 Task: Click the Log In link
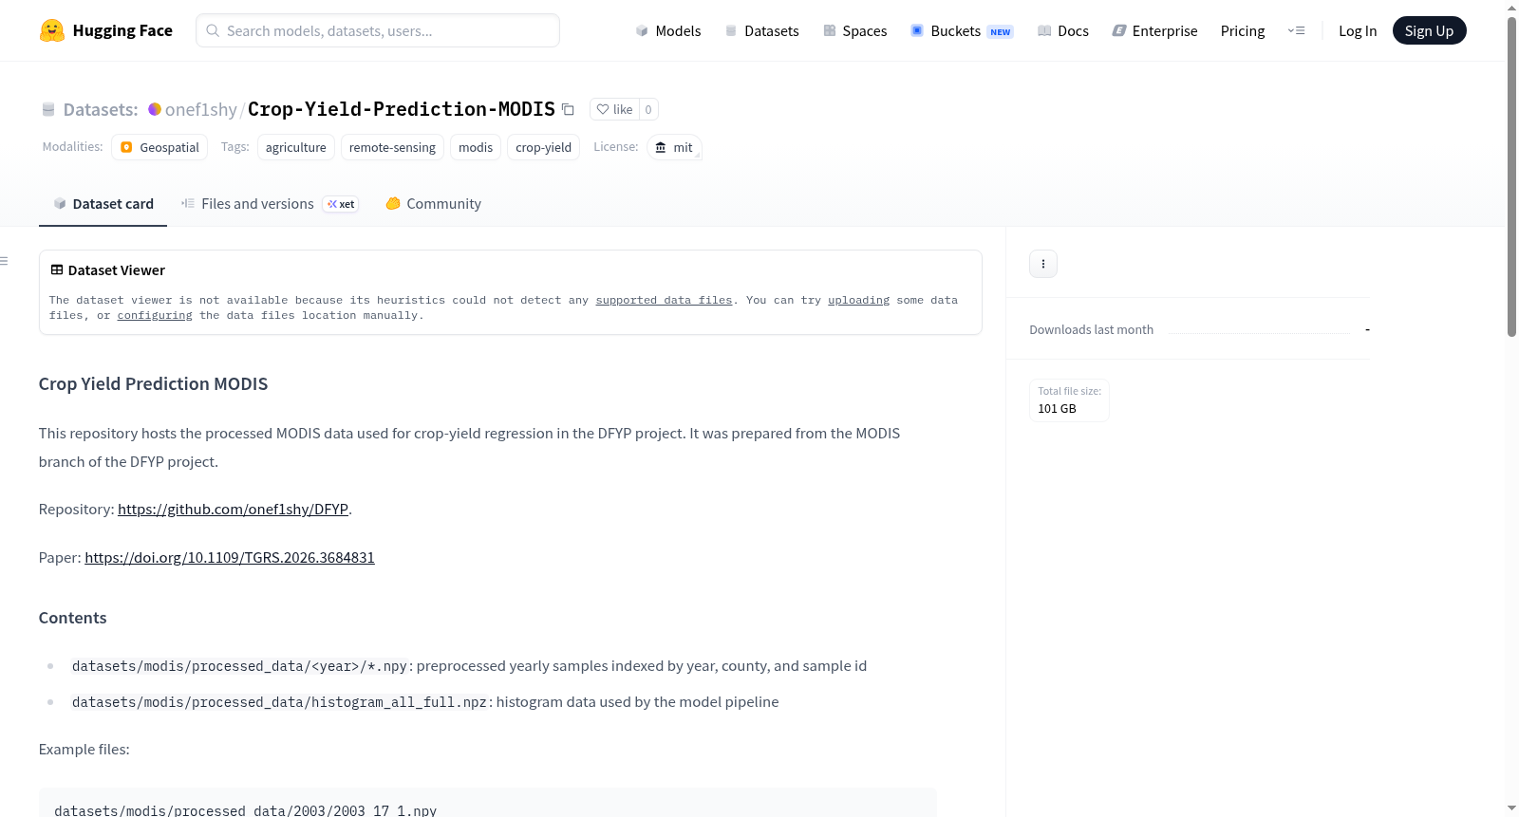tap(1358, 30)
